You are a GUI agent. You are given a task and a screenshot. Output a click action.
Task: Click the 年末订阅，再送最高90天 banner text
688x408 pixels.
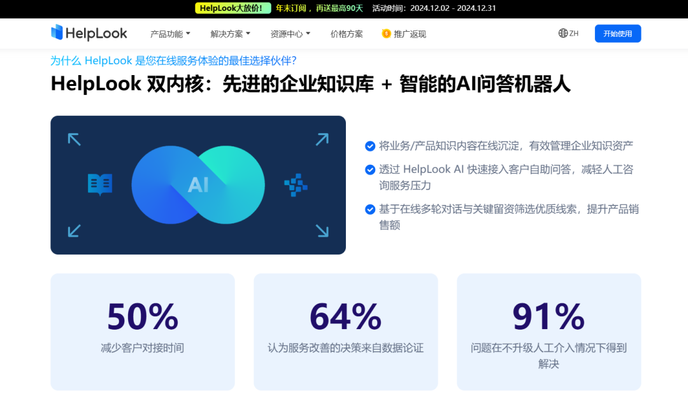pyautogui.click(x=319, y=8)
